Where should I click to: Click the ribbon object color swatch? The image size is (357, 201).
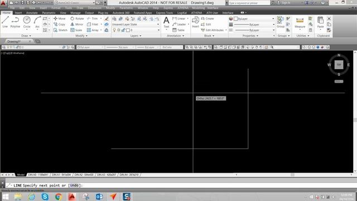235,18
